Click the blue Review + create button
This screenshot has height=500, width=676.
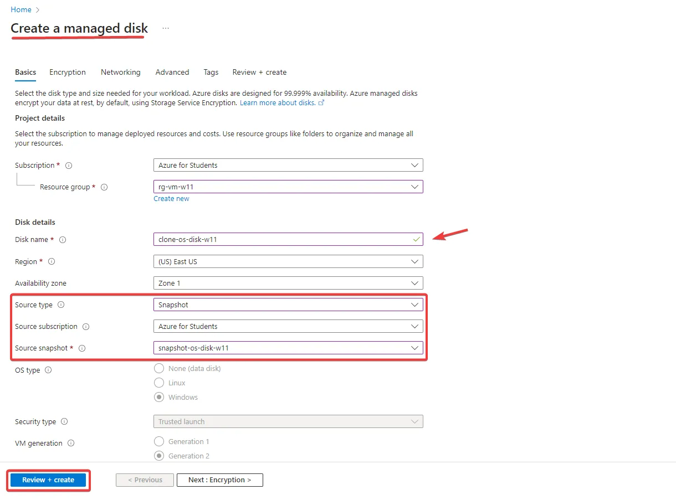click(x=48, y=480)
